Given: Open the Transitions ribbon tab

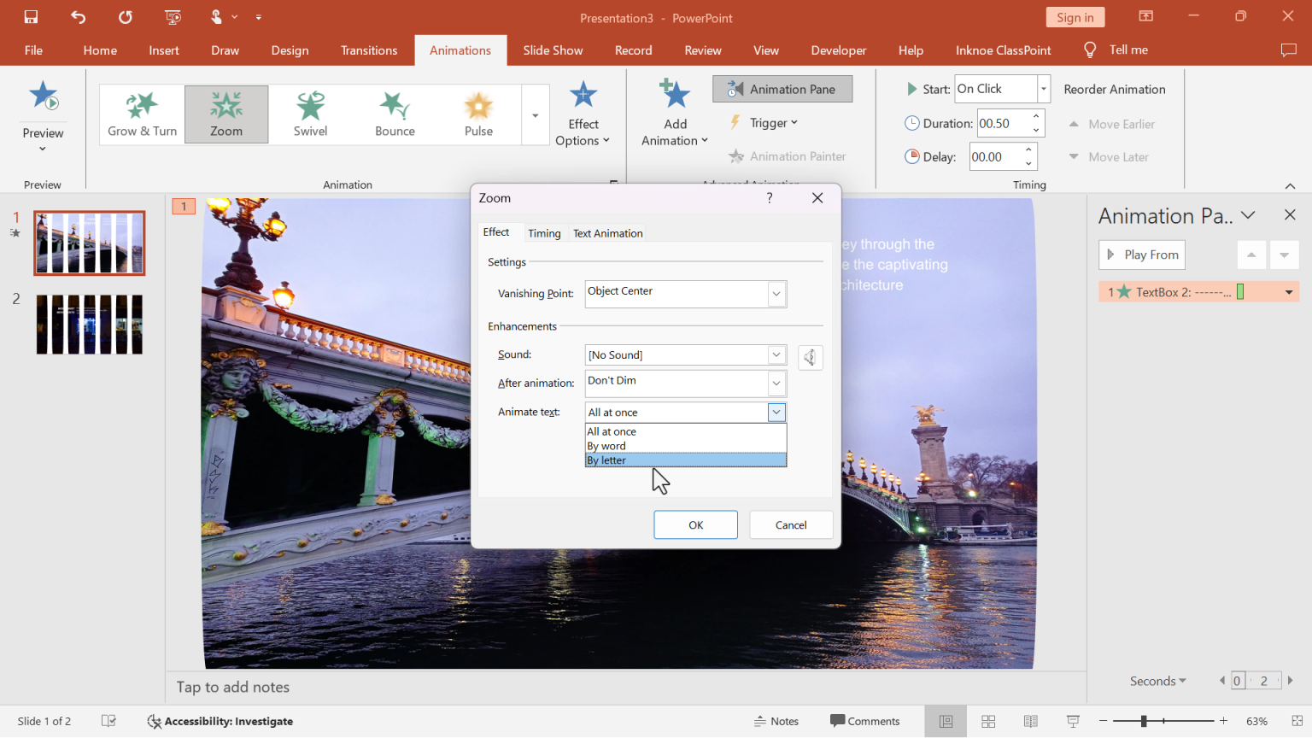Looking at the screenshot, I should [x=368, y=50].
